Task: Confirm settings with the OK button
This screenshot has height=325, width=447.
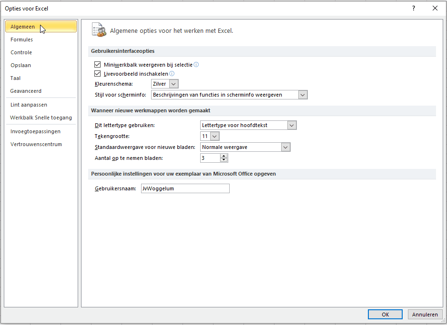Action: [385, 315]
